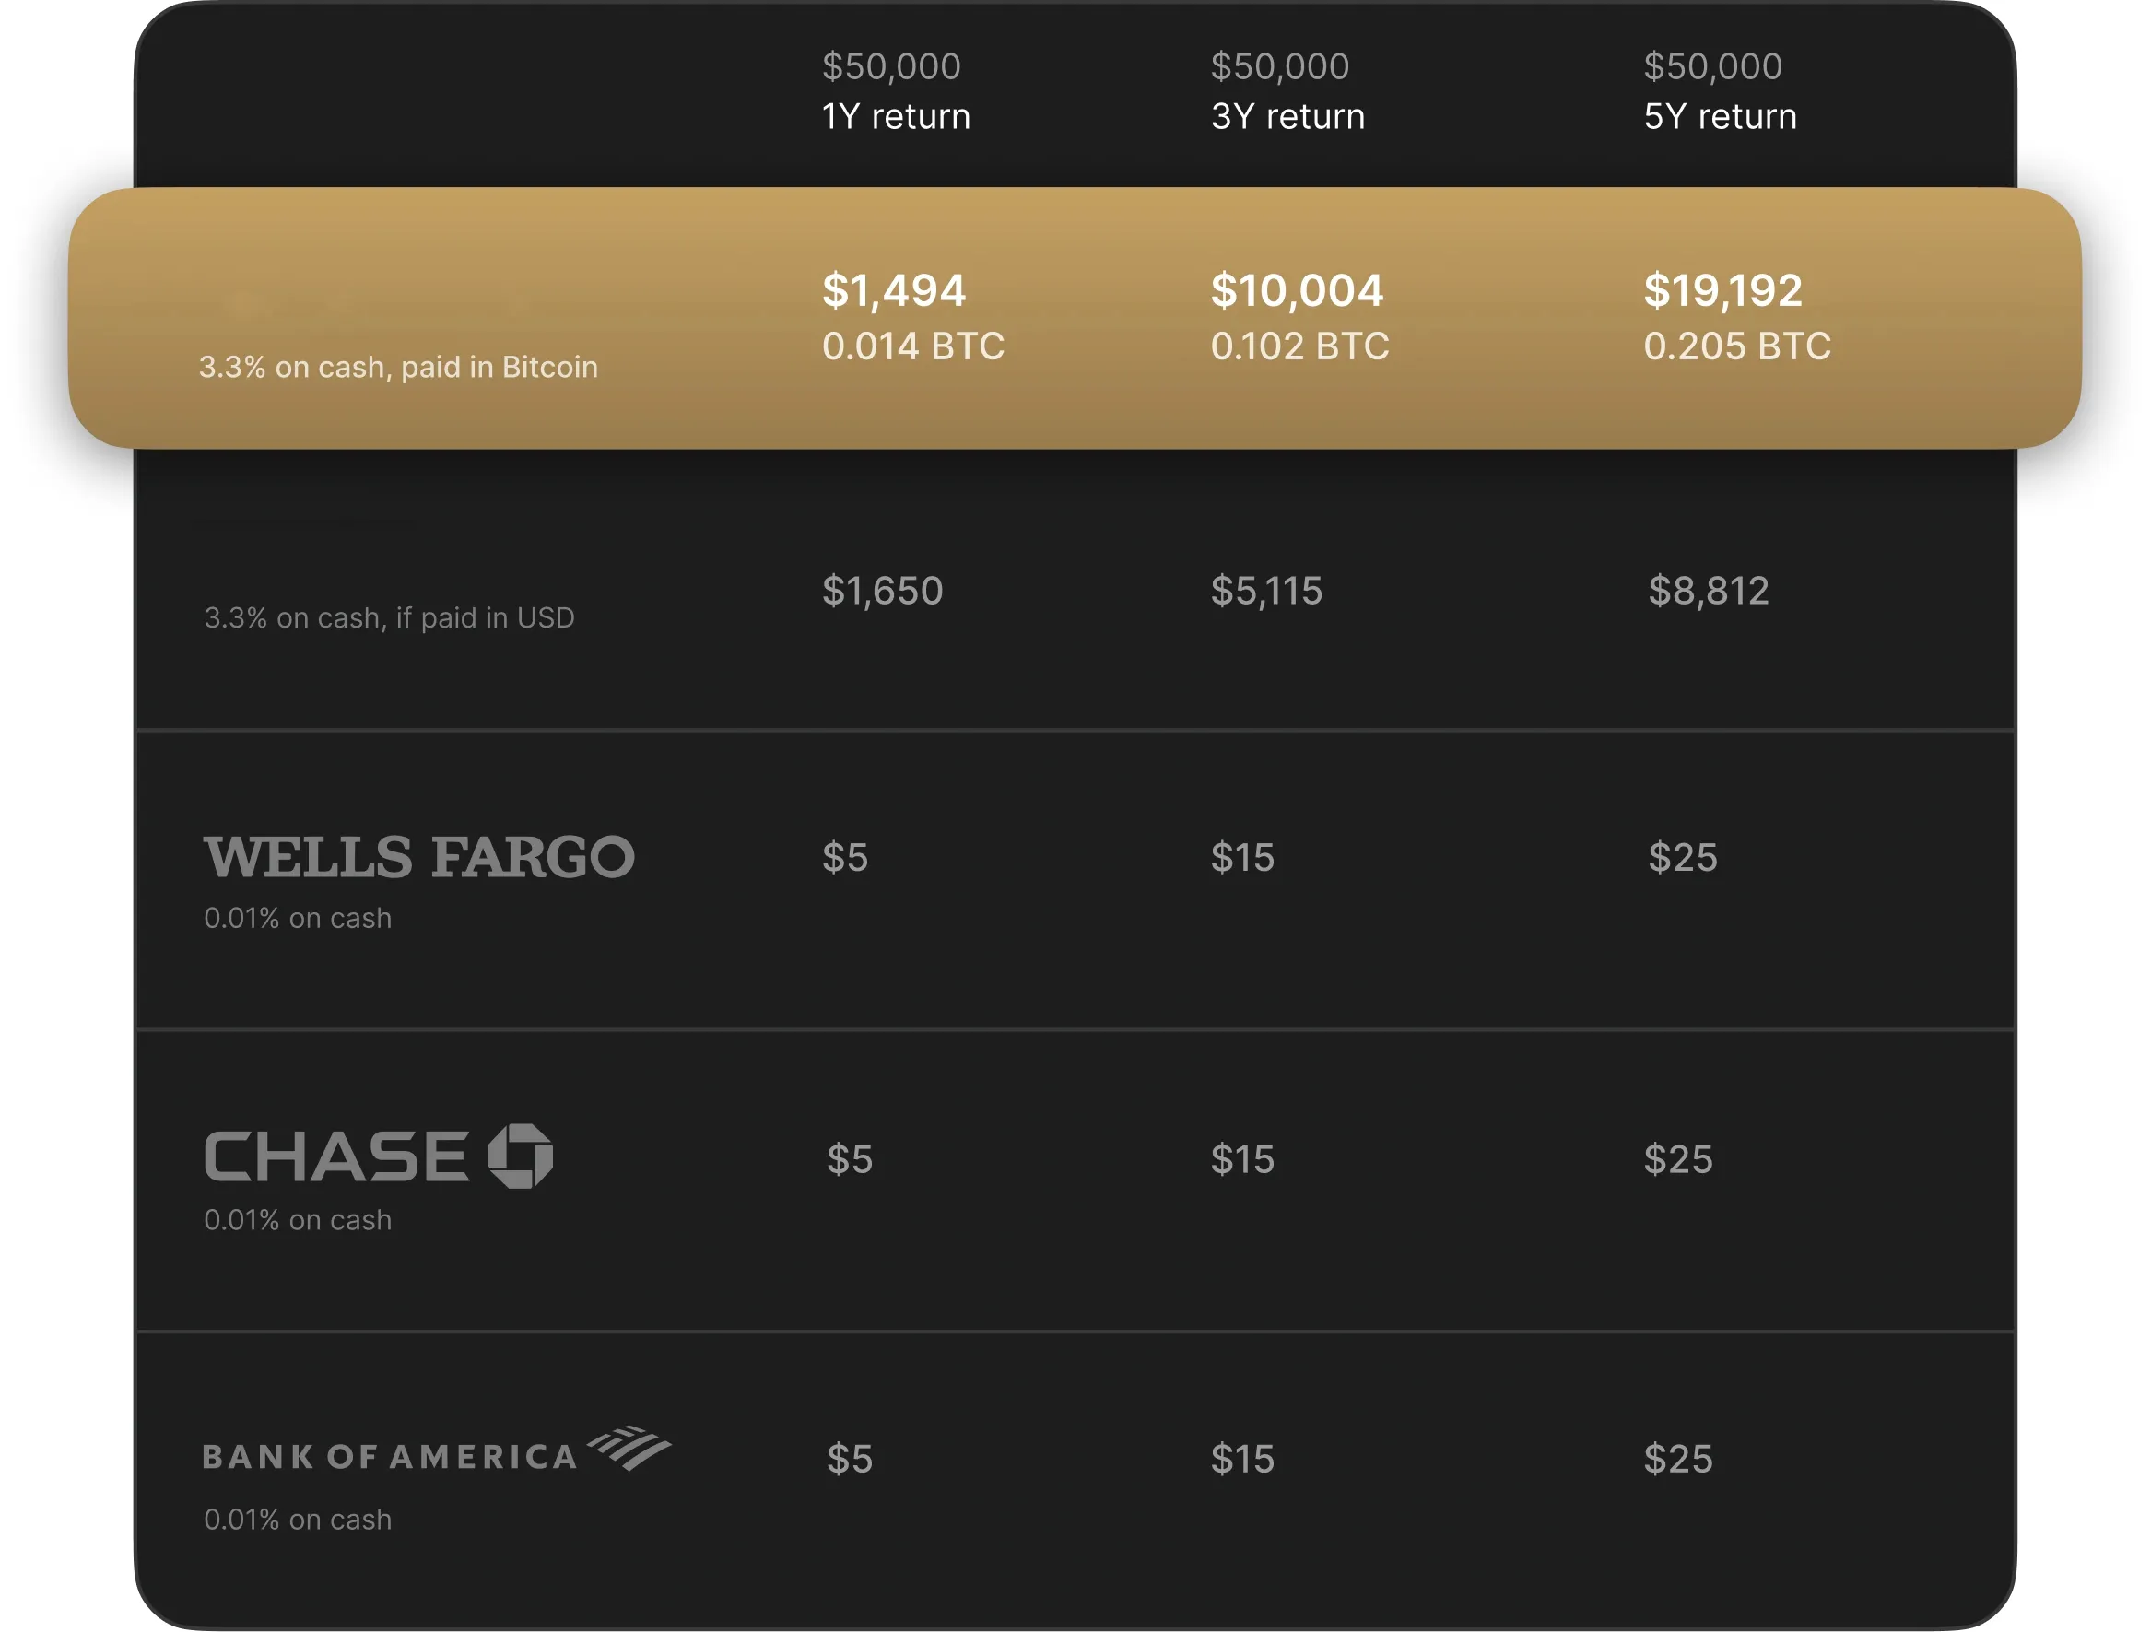Click the Wells Fargo logo
Image resolution: width=2151 pixels, height=1632 pixels.
(419, 858)
